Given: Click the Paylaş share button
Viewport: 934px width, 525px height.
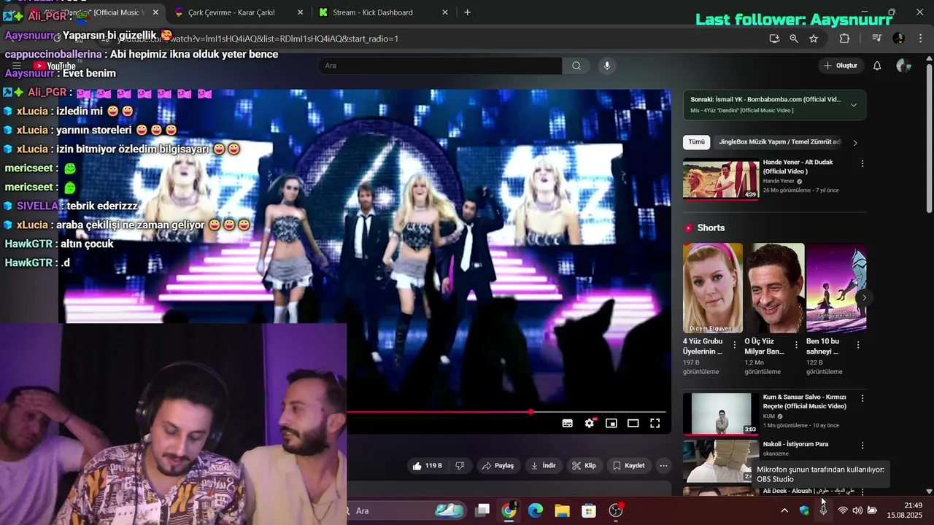Looking at the screenshot, I should pyautogui.click(x=498, y=466).
